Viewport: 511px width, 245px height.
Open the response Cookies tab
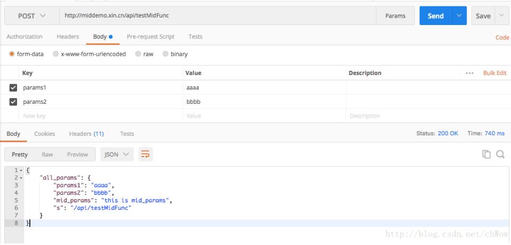click(x=44, y=133)
